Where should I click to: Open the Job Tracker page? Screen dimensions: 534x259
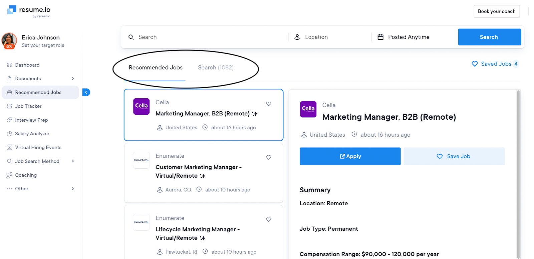point(28,106)
